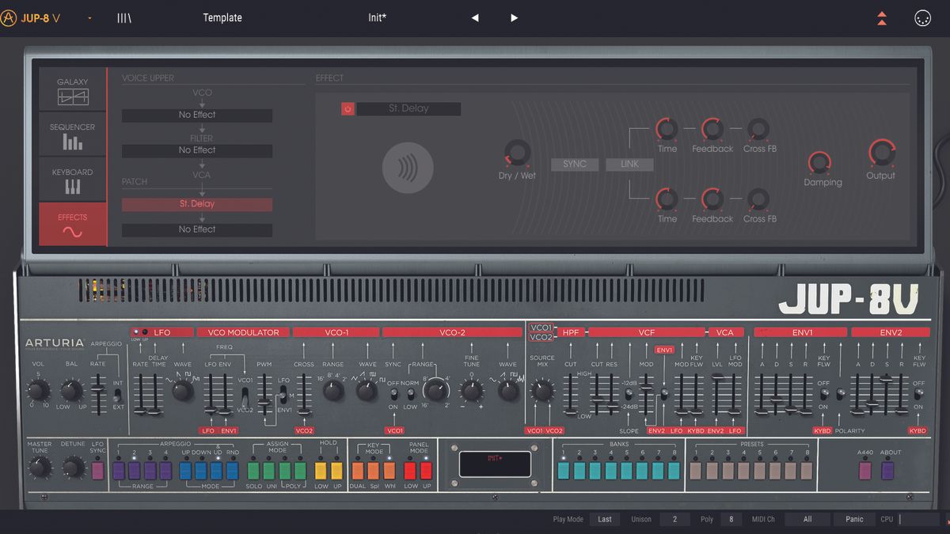Open the No Effect slot under PATCH
Viewport: 950px width, 534px height.
tap(196, 229)
